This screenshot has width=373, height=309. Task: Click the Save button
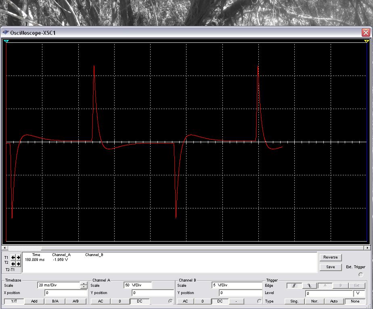point(330,267)
